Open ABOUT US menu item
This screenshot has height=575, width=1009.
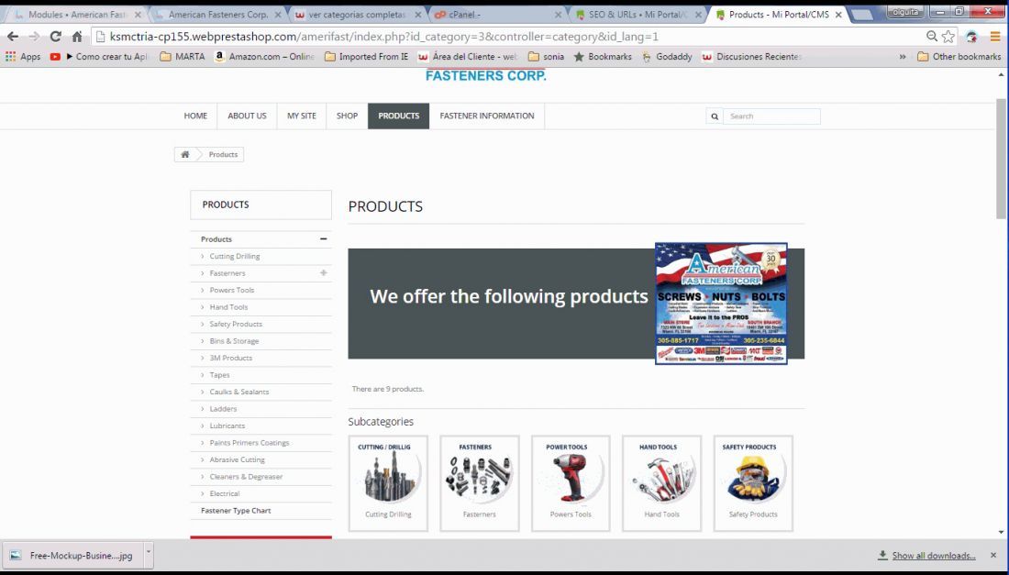(247, 116)
